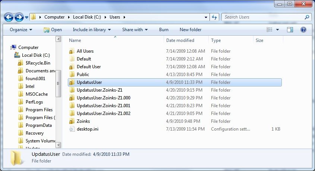
Task: Click Computer in the address breadcrumb
Action: pyautogui.click(x=54, y=17)
